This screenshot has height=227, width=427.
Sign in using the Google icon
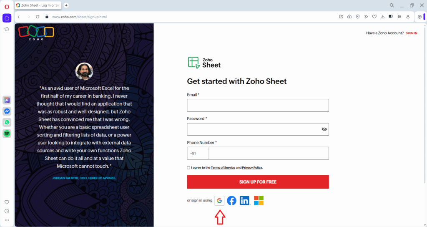(x=219, y=201)
